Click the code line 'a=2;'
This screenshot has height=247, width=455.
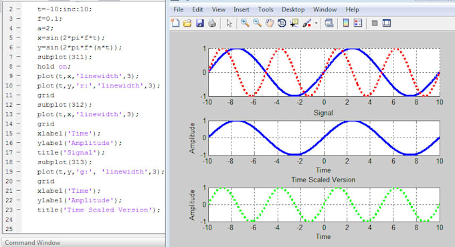click(x=45, y=29)
